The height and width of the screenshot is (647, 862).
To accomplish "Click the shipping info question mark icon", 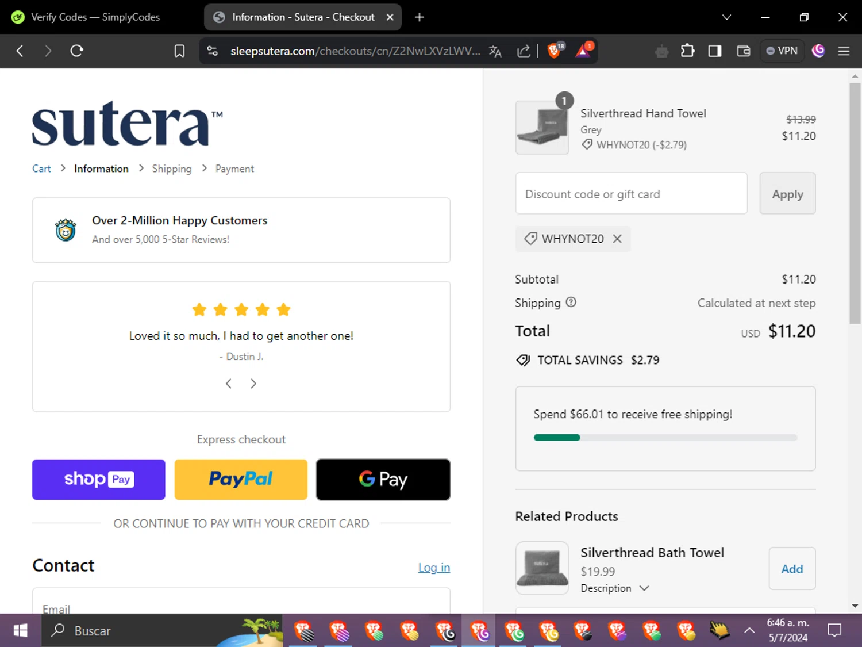I will (x=571, y=302).
